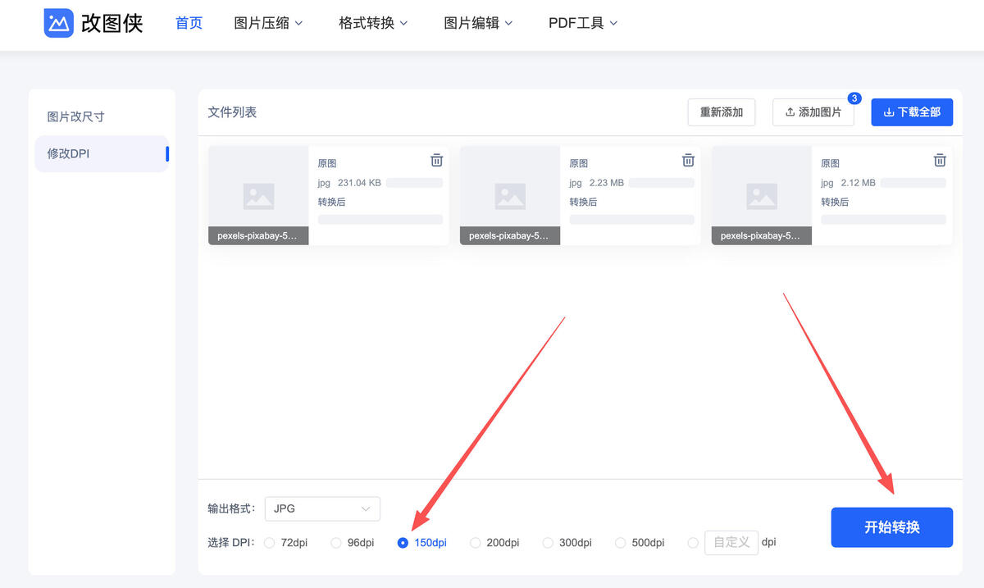Click the 开始转换 button

point(891,528)
